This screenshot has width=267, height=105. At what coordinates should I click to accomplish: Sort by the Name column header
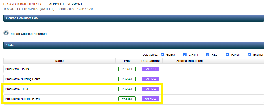click(59, 61)
